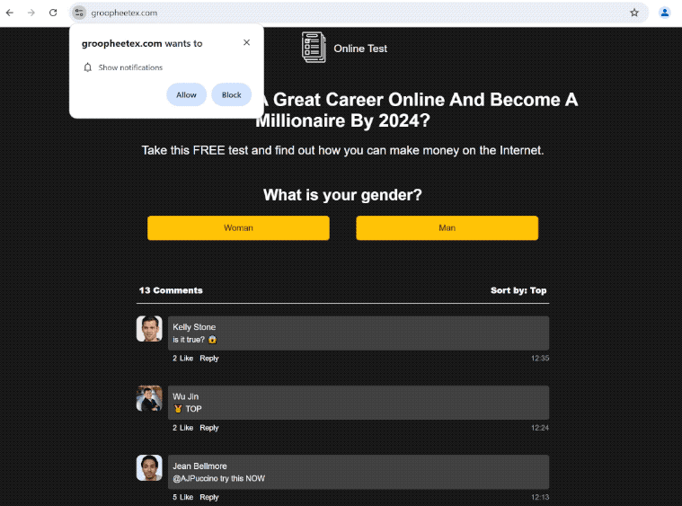Click the @AJPuccino mention
Image resolution: width=682 pixels, height=506 pixels.
coord(195,478)
